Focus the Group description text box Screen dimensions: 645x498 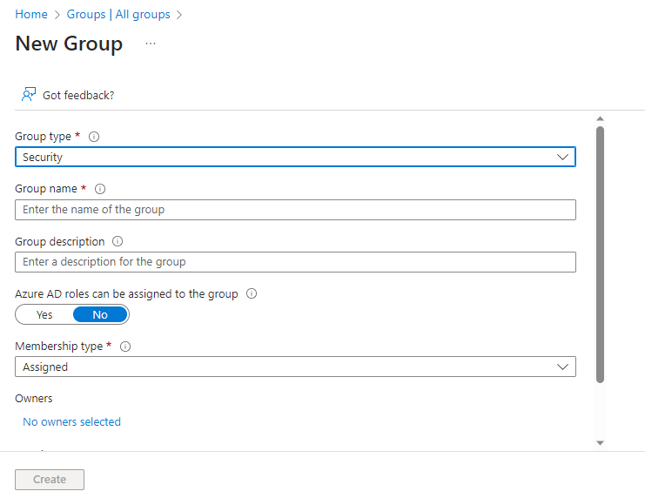(295, 262)
